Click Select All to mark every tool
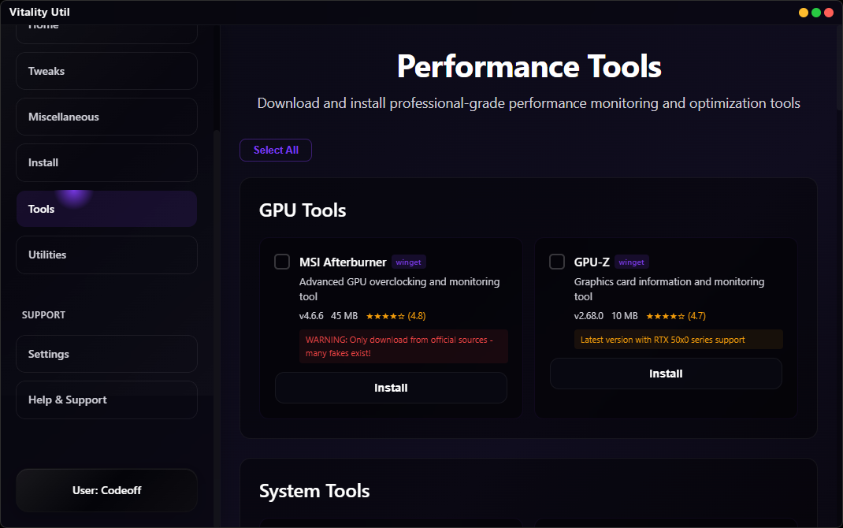The width and height of the screenshot is (843, 528). click(x=275, y=150)
